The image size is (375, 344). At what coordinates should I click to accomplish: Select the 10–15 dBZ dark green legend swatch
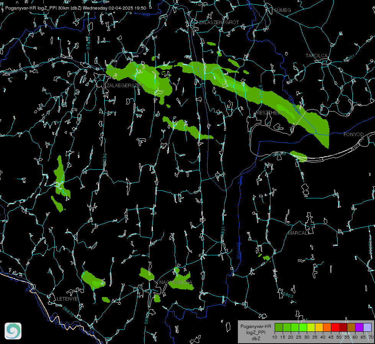[x=279, y=327]
